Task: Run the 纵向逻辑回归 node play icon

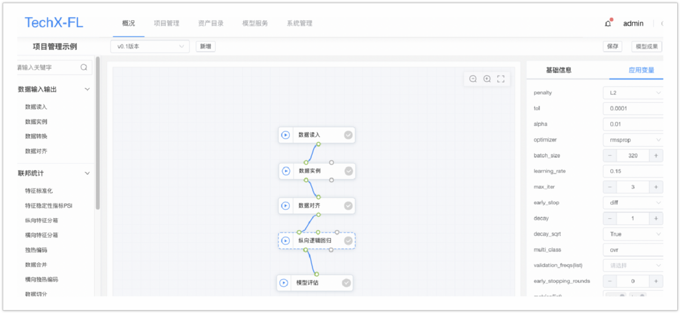Action: pos(286,241)
